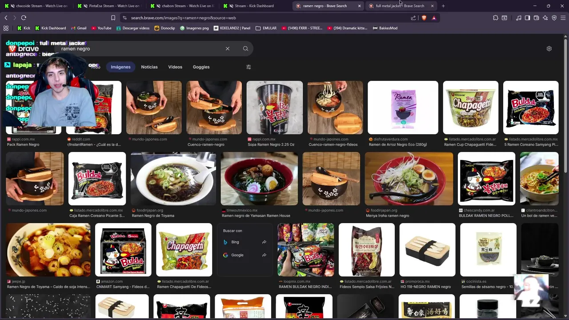Image resolution: width=569 pixels, height=320 pixels.
Task: Open the media playlist music note icon
Action: pos(519,18)
